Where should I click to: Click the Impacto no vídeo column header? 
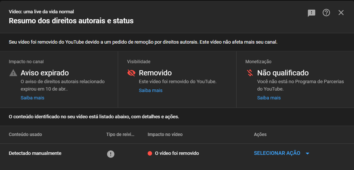165,135
